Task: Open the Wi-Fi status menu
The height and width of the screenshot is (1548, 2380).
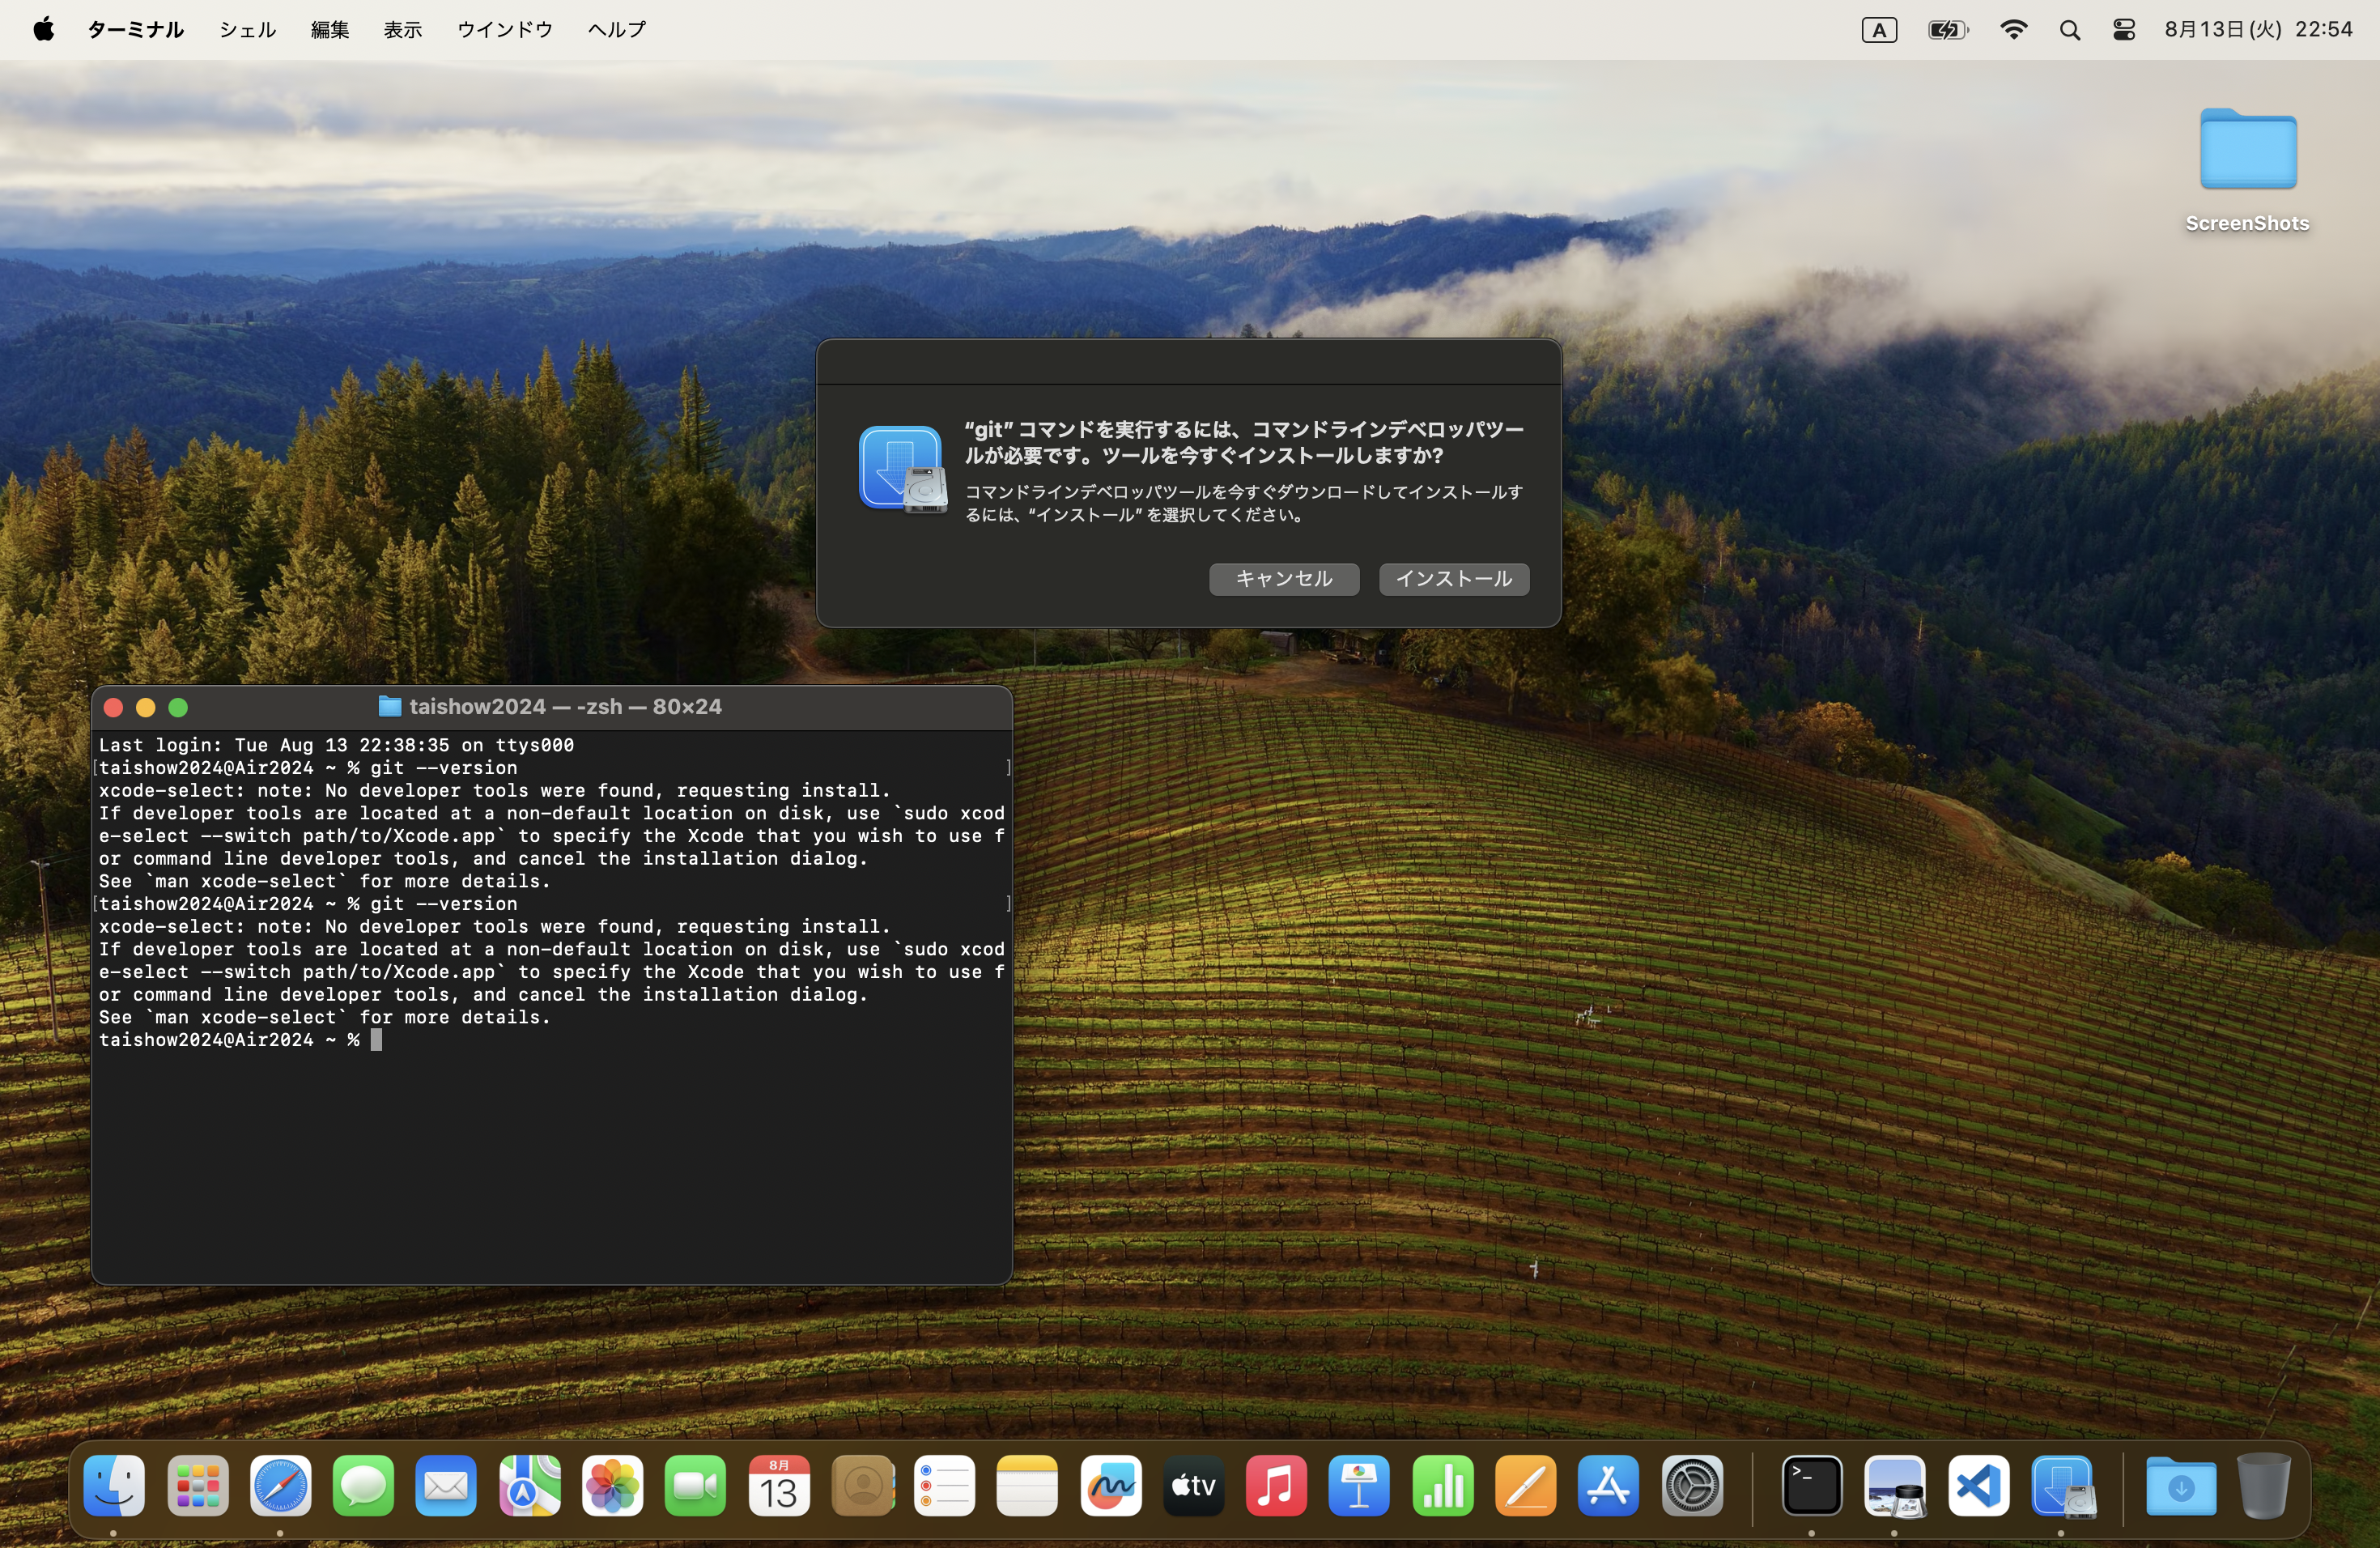Action: click(x=2013, y=30)
